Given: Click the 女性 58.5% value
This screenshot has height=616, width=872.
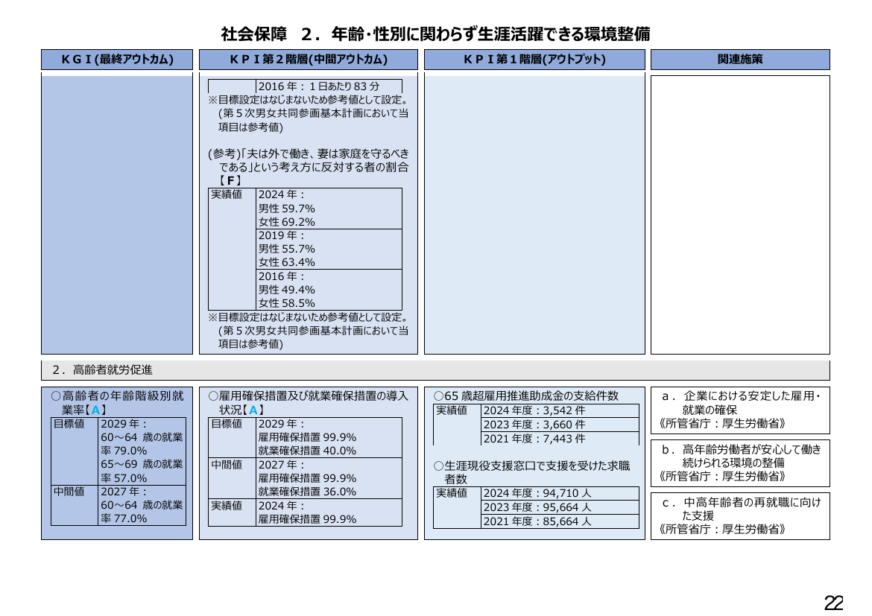Looking at the screenshot, I should pyautogui.click(x=286, y=303).
